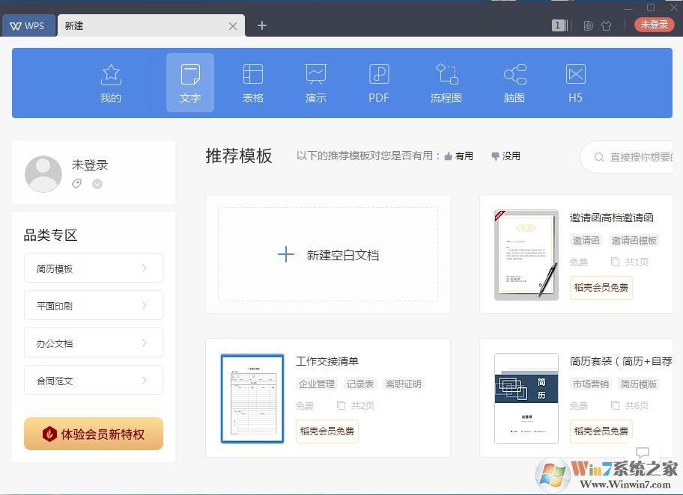This screenshot has width=683, height=495.
Task: Open the 我的 (My) star icon section
Action: pyautogui.click(x=111, y=82)
